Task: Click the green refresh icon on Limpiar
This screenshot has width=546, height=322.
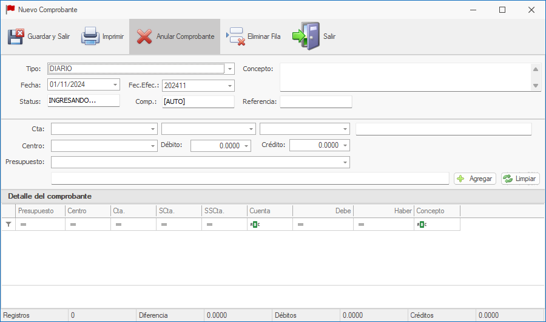Action: [508, 179]
